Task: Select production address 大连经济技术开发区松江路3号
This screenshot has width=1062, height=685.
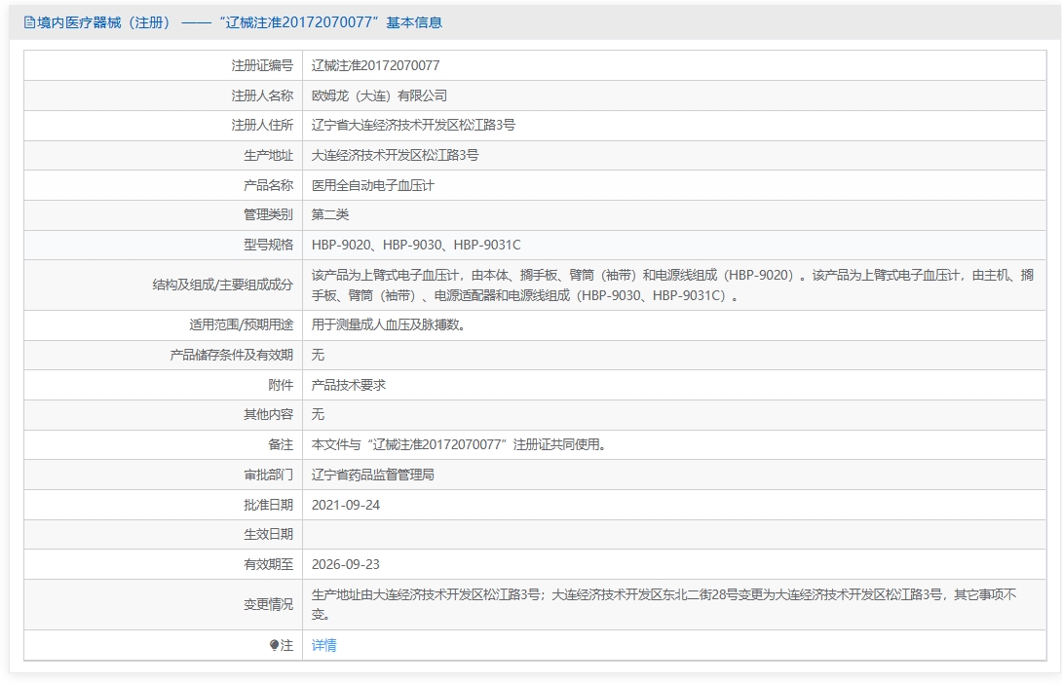Action: [x=395, y=155]
